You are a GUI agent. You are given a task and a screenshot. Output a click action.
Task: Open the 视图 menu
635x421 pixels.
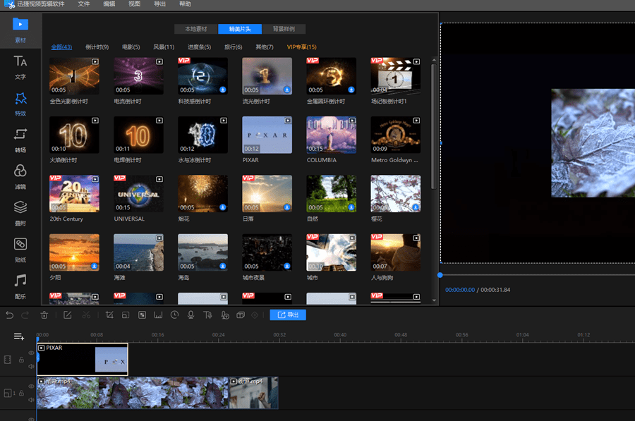(134, 4)
